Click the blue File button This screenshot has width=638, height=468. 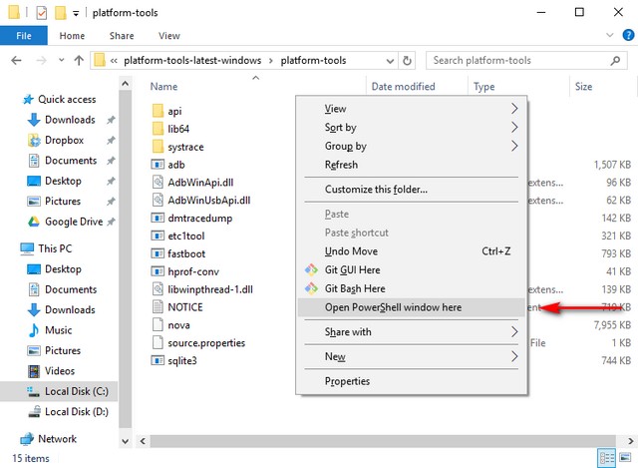click(x=24, y=36)
